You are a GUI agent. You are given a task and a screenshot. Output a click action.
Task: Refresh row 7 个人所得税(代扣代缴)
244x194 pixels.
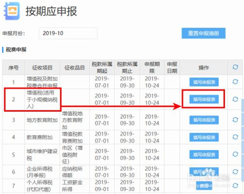click(235, 186)
